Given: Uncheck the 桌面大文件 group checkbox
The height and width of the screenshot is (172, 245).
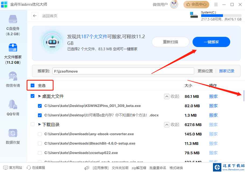Looking at the screenshot, I should [x=33, y=96].
